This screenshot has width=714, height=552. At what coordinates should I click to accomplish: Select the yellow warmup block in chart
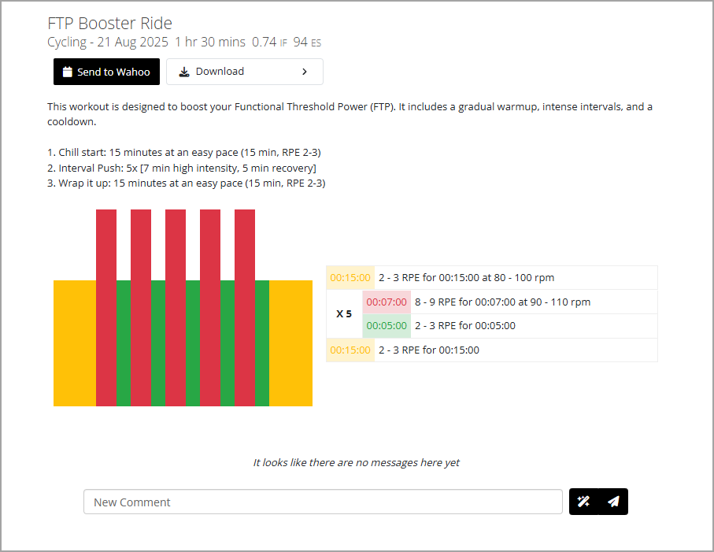[75, 343]
